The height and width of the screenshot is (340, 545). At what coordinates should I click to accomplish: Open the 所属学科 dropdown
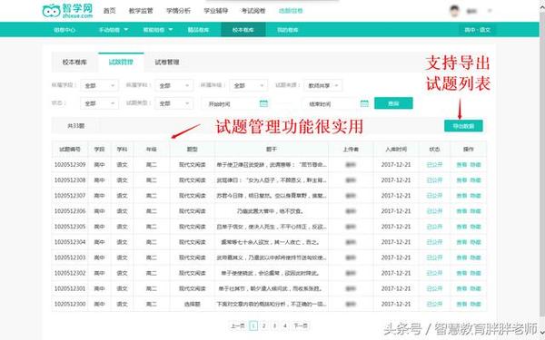click(173, 85)
